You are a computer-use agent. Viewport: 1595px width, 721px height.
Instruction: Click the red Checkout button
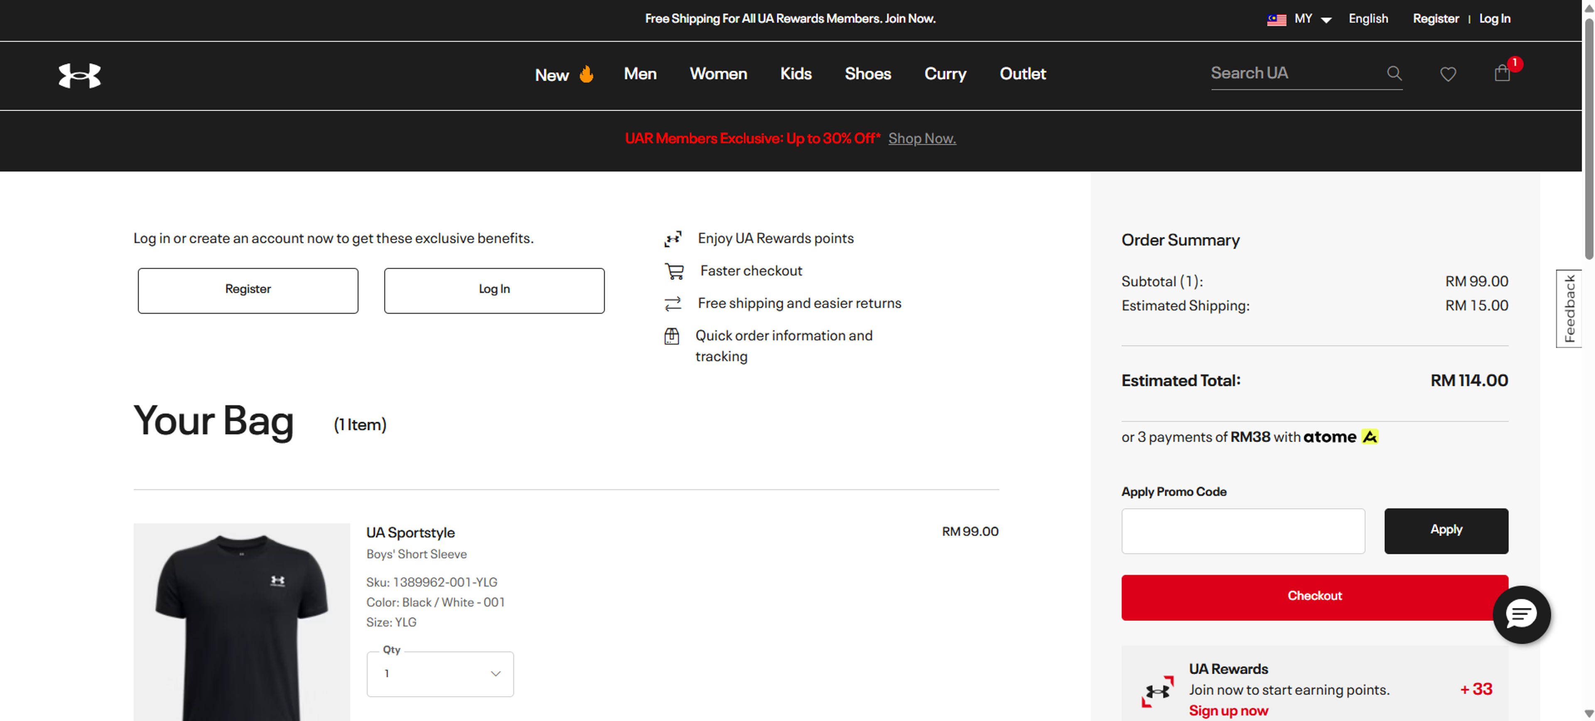(1315, 597)
